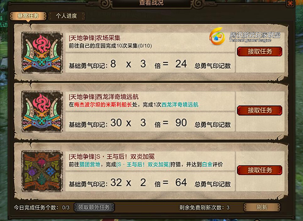The height and width of the screenshot is (221, 303).
Task: Click the teal [S·王与后!双炎加冕] hunt link
Action: pyautogui.click(x=143, y=165)
